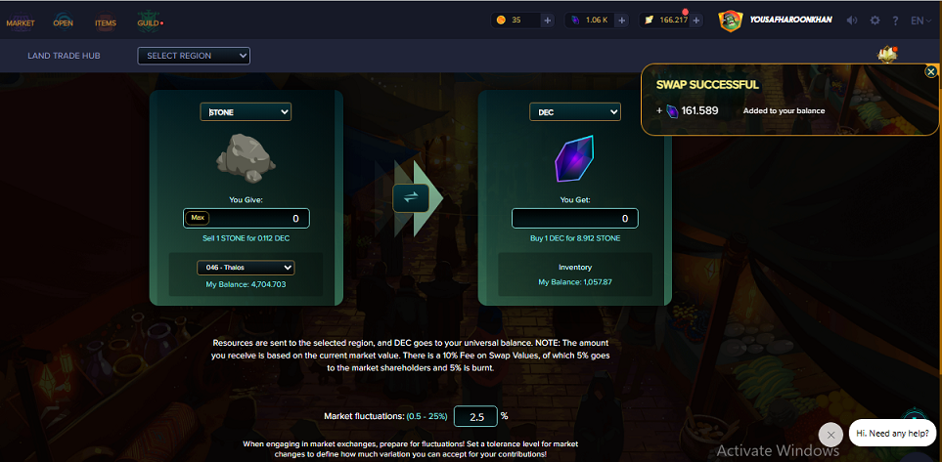Open the Select Region dropdown
The width and height of the screenshot is (942, 462).
[194, 56]
